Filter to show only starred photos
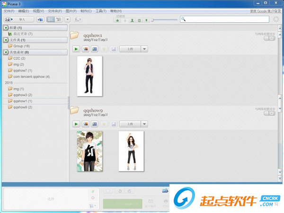 pos(118,20)
